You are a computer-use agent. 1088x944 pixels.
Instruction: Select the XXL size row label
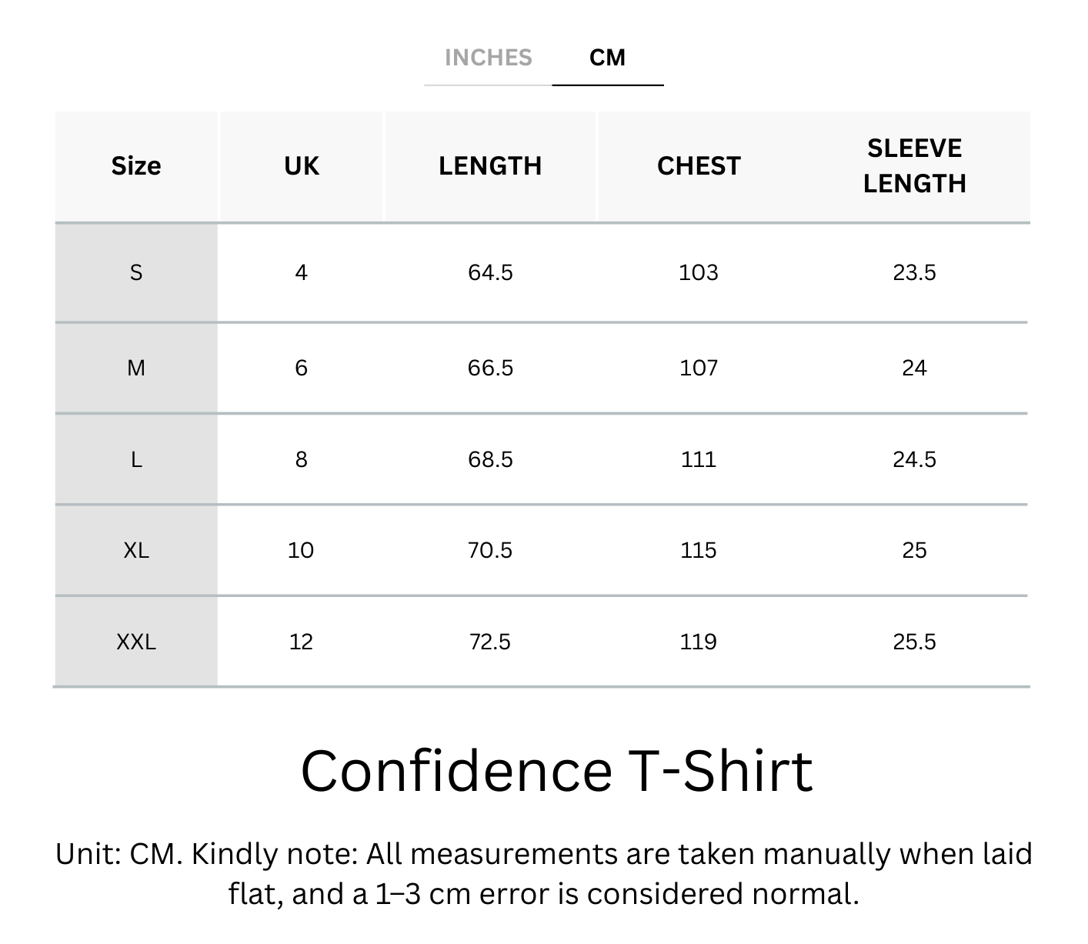pyautogui.click(x=136, y=642)
